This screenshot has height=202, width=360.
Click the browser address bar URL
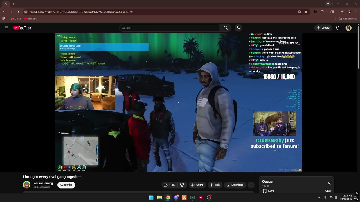(81, 12)
